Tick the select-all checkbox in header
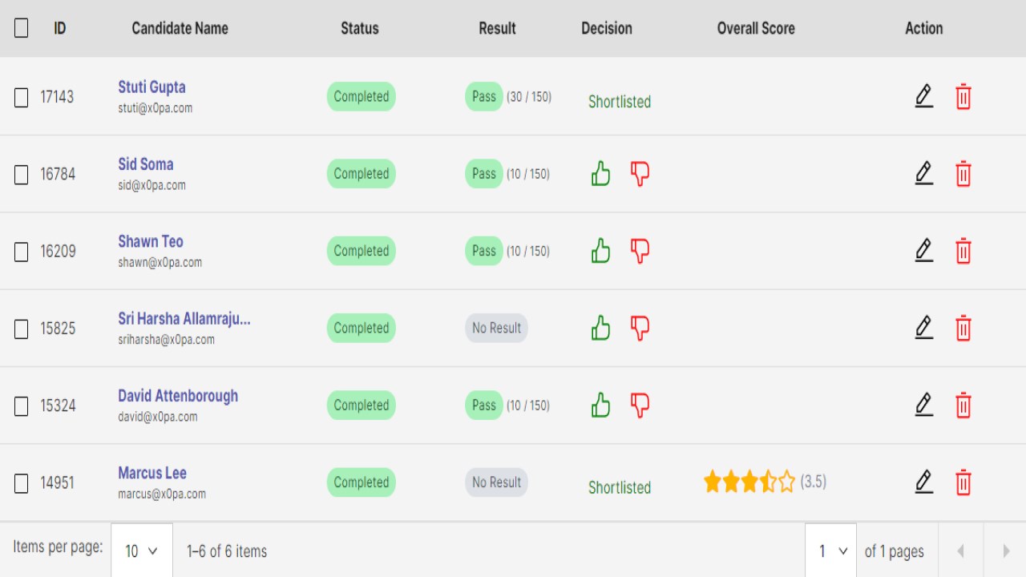1026x577 pixels. click(x=22, y=28)
